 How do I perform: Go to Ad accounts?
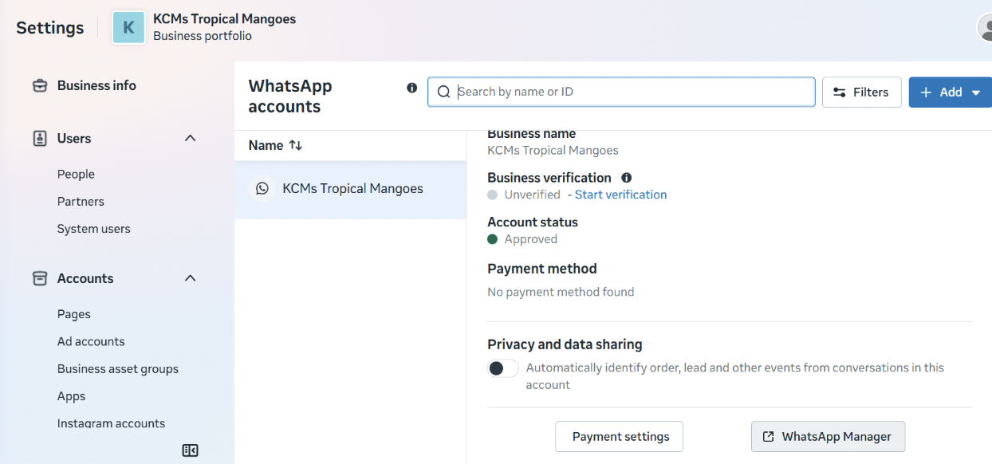(x=91, y=341)
